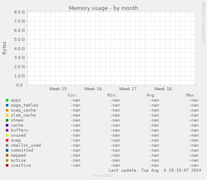The height and width of the screenshot is (180, 207).
Task: Click the Min value for shmem
Action: pyautogui.click(x=115, y=120)
